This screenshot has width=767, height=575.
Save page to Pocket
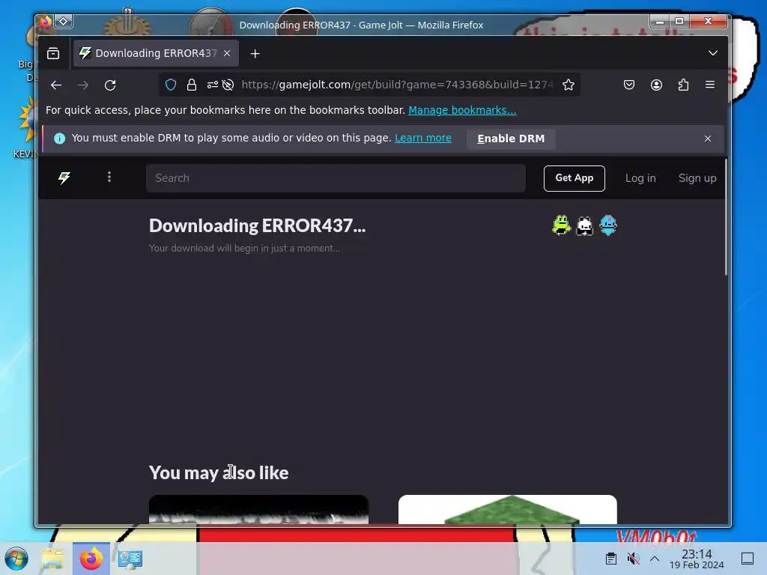629,85
